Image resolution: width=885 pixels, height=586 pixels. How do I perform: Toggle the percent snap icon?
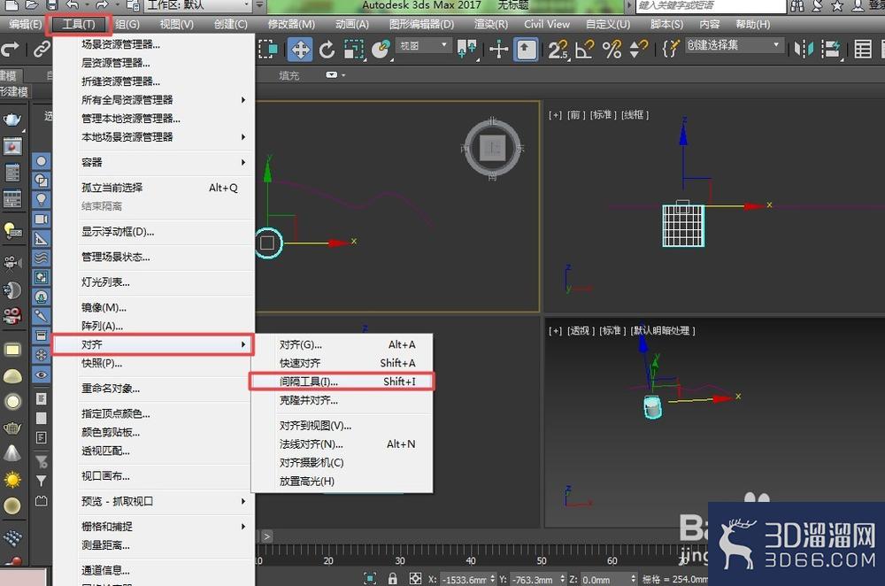pos(612,50)
